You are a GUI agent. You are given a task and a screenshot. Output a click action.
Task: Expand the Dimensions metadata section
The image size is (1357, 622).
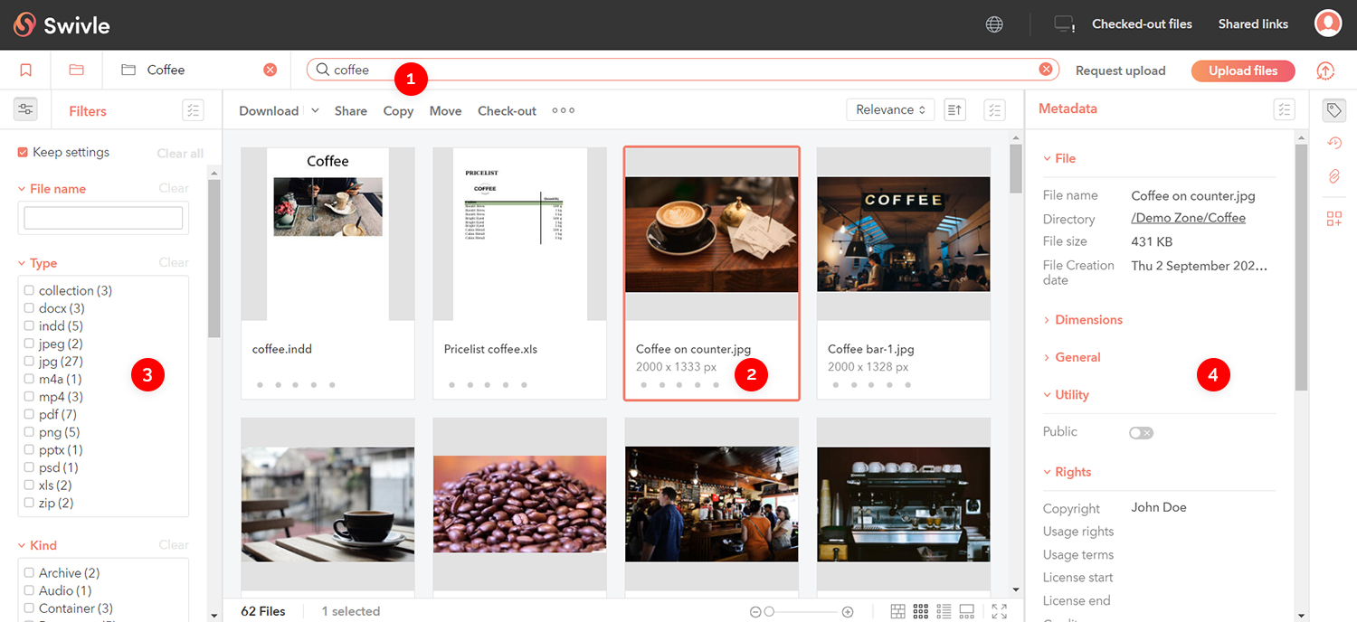1088,320
